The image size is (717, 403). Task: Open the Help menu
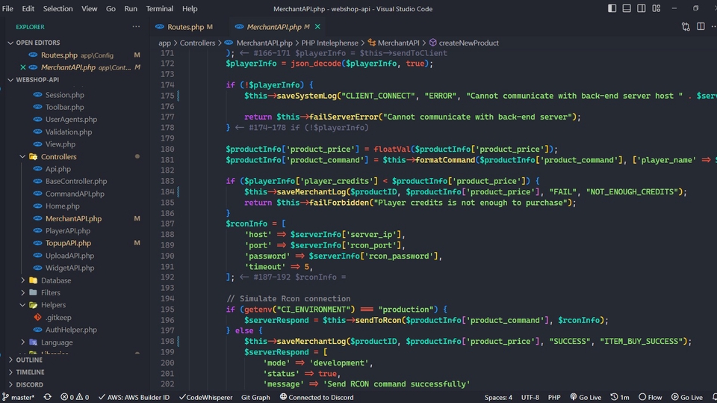tap(190, 8)
